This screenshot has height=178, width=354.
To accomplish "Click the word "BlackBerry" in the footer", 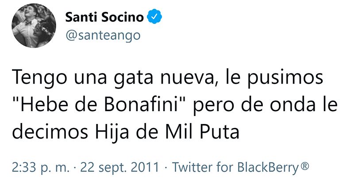I will pyautogui.click(x=268, y=168).
